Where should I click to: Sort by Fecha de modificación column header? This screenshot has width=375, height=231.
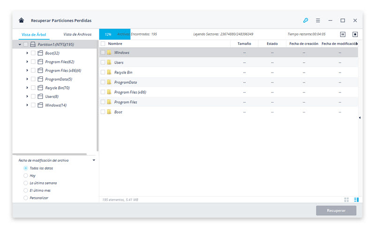pos(339,44)
